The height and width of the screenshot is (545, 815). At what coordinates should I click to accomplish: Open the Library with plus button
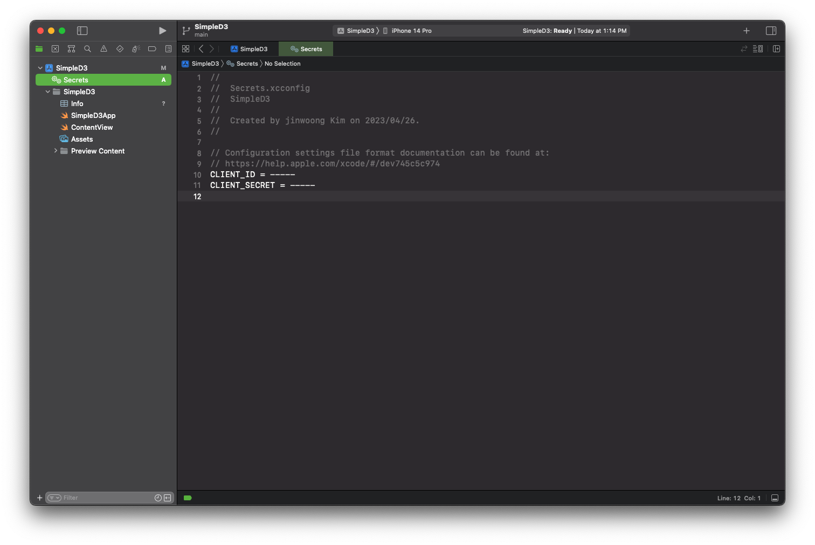[x=747, y=31]
